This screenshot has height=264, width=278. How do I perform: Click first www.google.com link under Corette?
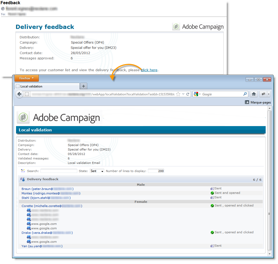(x=44, y=224)
